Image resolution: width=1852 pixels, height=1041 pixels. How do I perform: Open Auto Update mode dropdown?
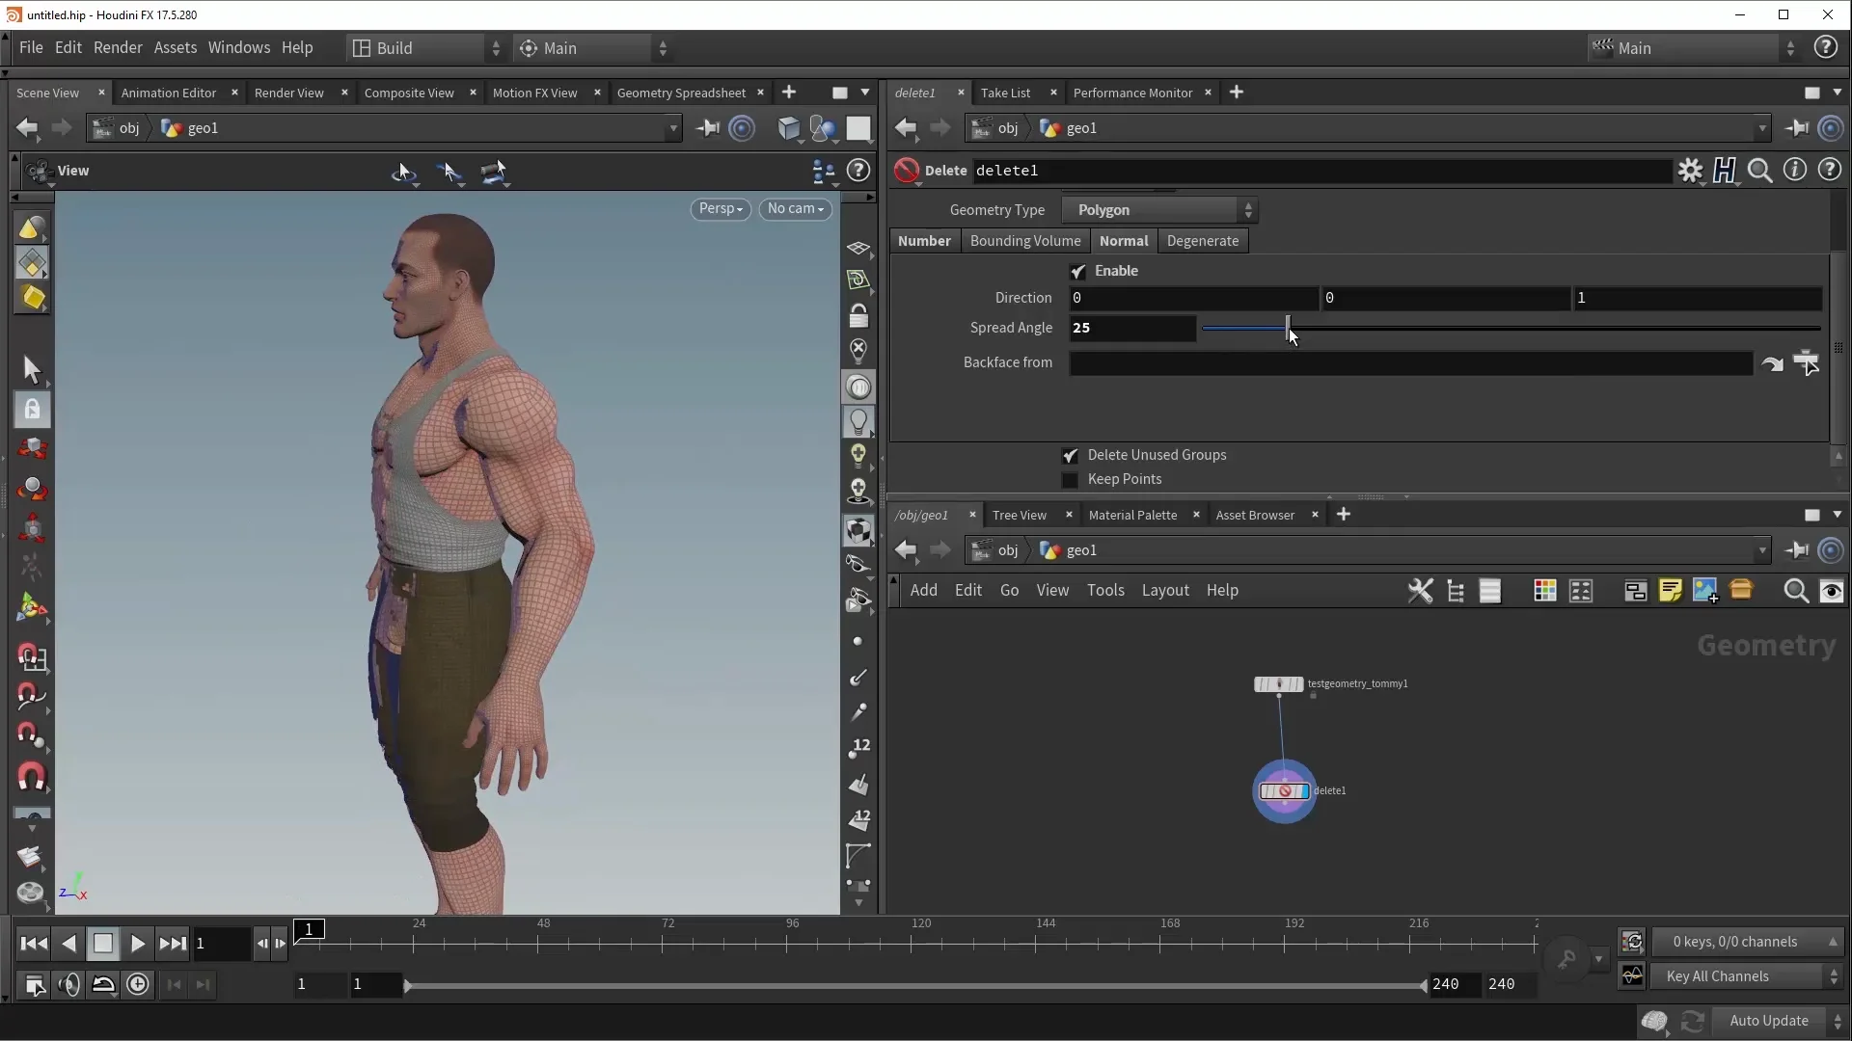[x=1781, y=1021]
